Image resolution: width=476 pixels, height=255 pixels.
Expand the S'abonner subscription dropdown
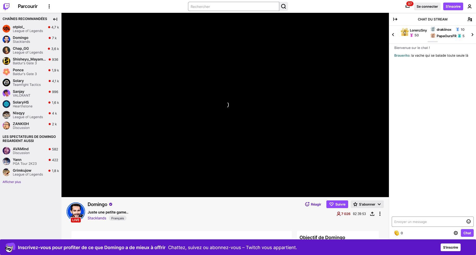click(379, 204)
